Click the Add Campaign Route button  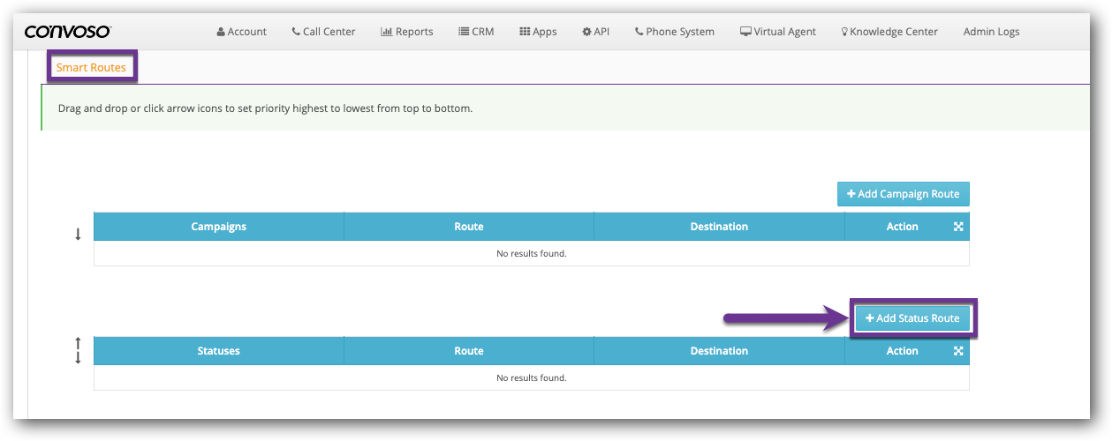point(903,194)
